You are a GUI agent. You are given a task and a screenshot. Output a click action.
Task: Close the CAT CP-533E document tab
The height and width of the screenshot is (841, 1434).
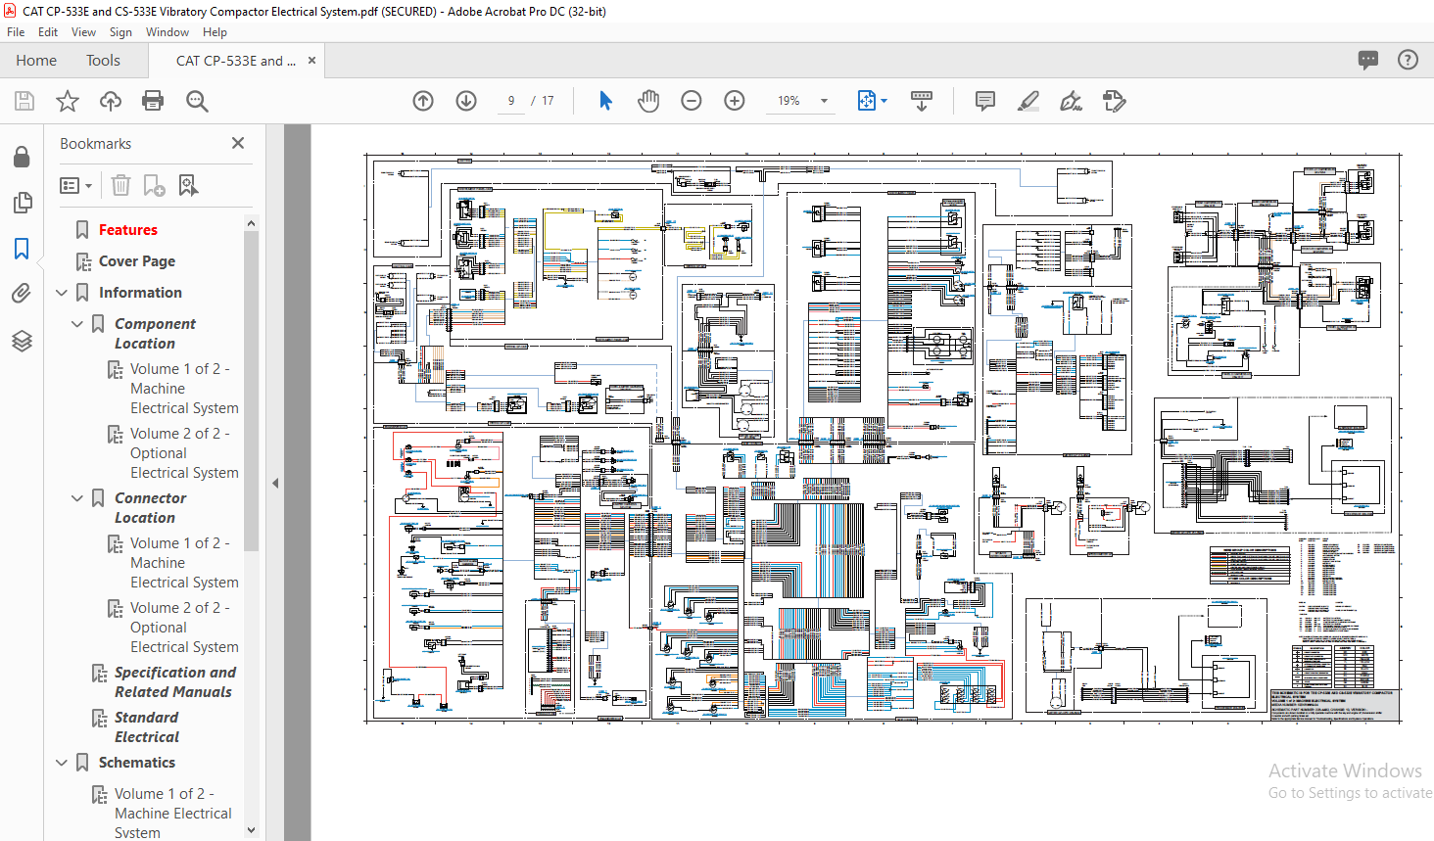tap(311, 61)
